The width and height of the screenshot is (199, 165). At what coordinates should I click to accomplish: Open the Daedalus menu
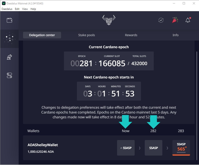pos(7,9)
